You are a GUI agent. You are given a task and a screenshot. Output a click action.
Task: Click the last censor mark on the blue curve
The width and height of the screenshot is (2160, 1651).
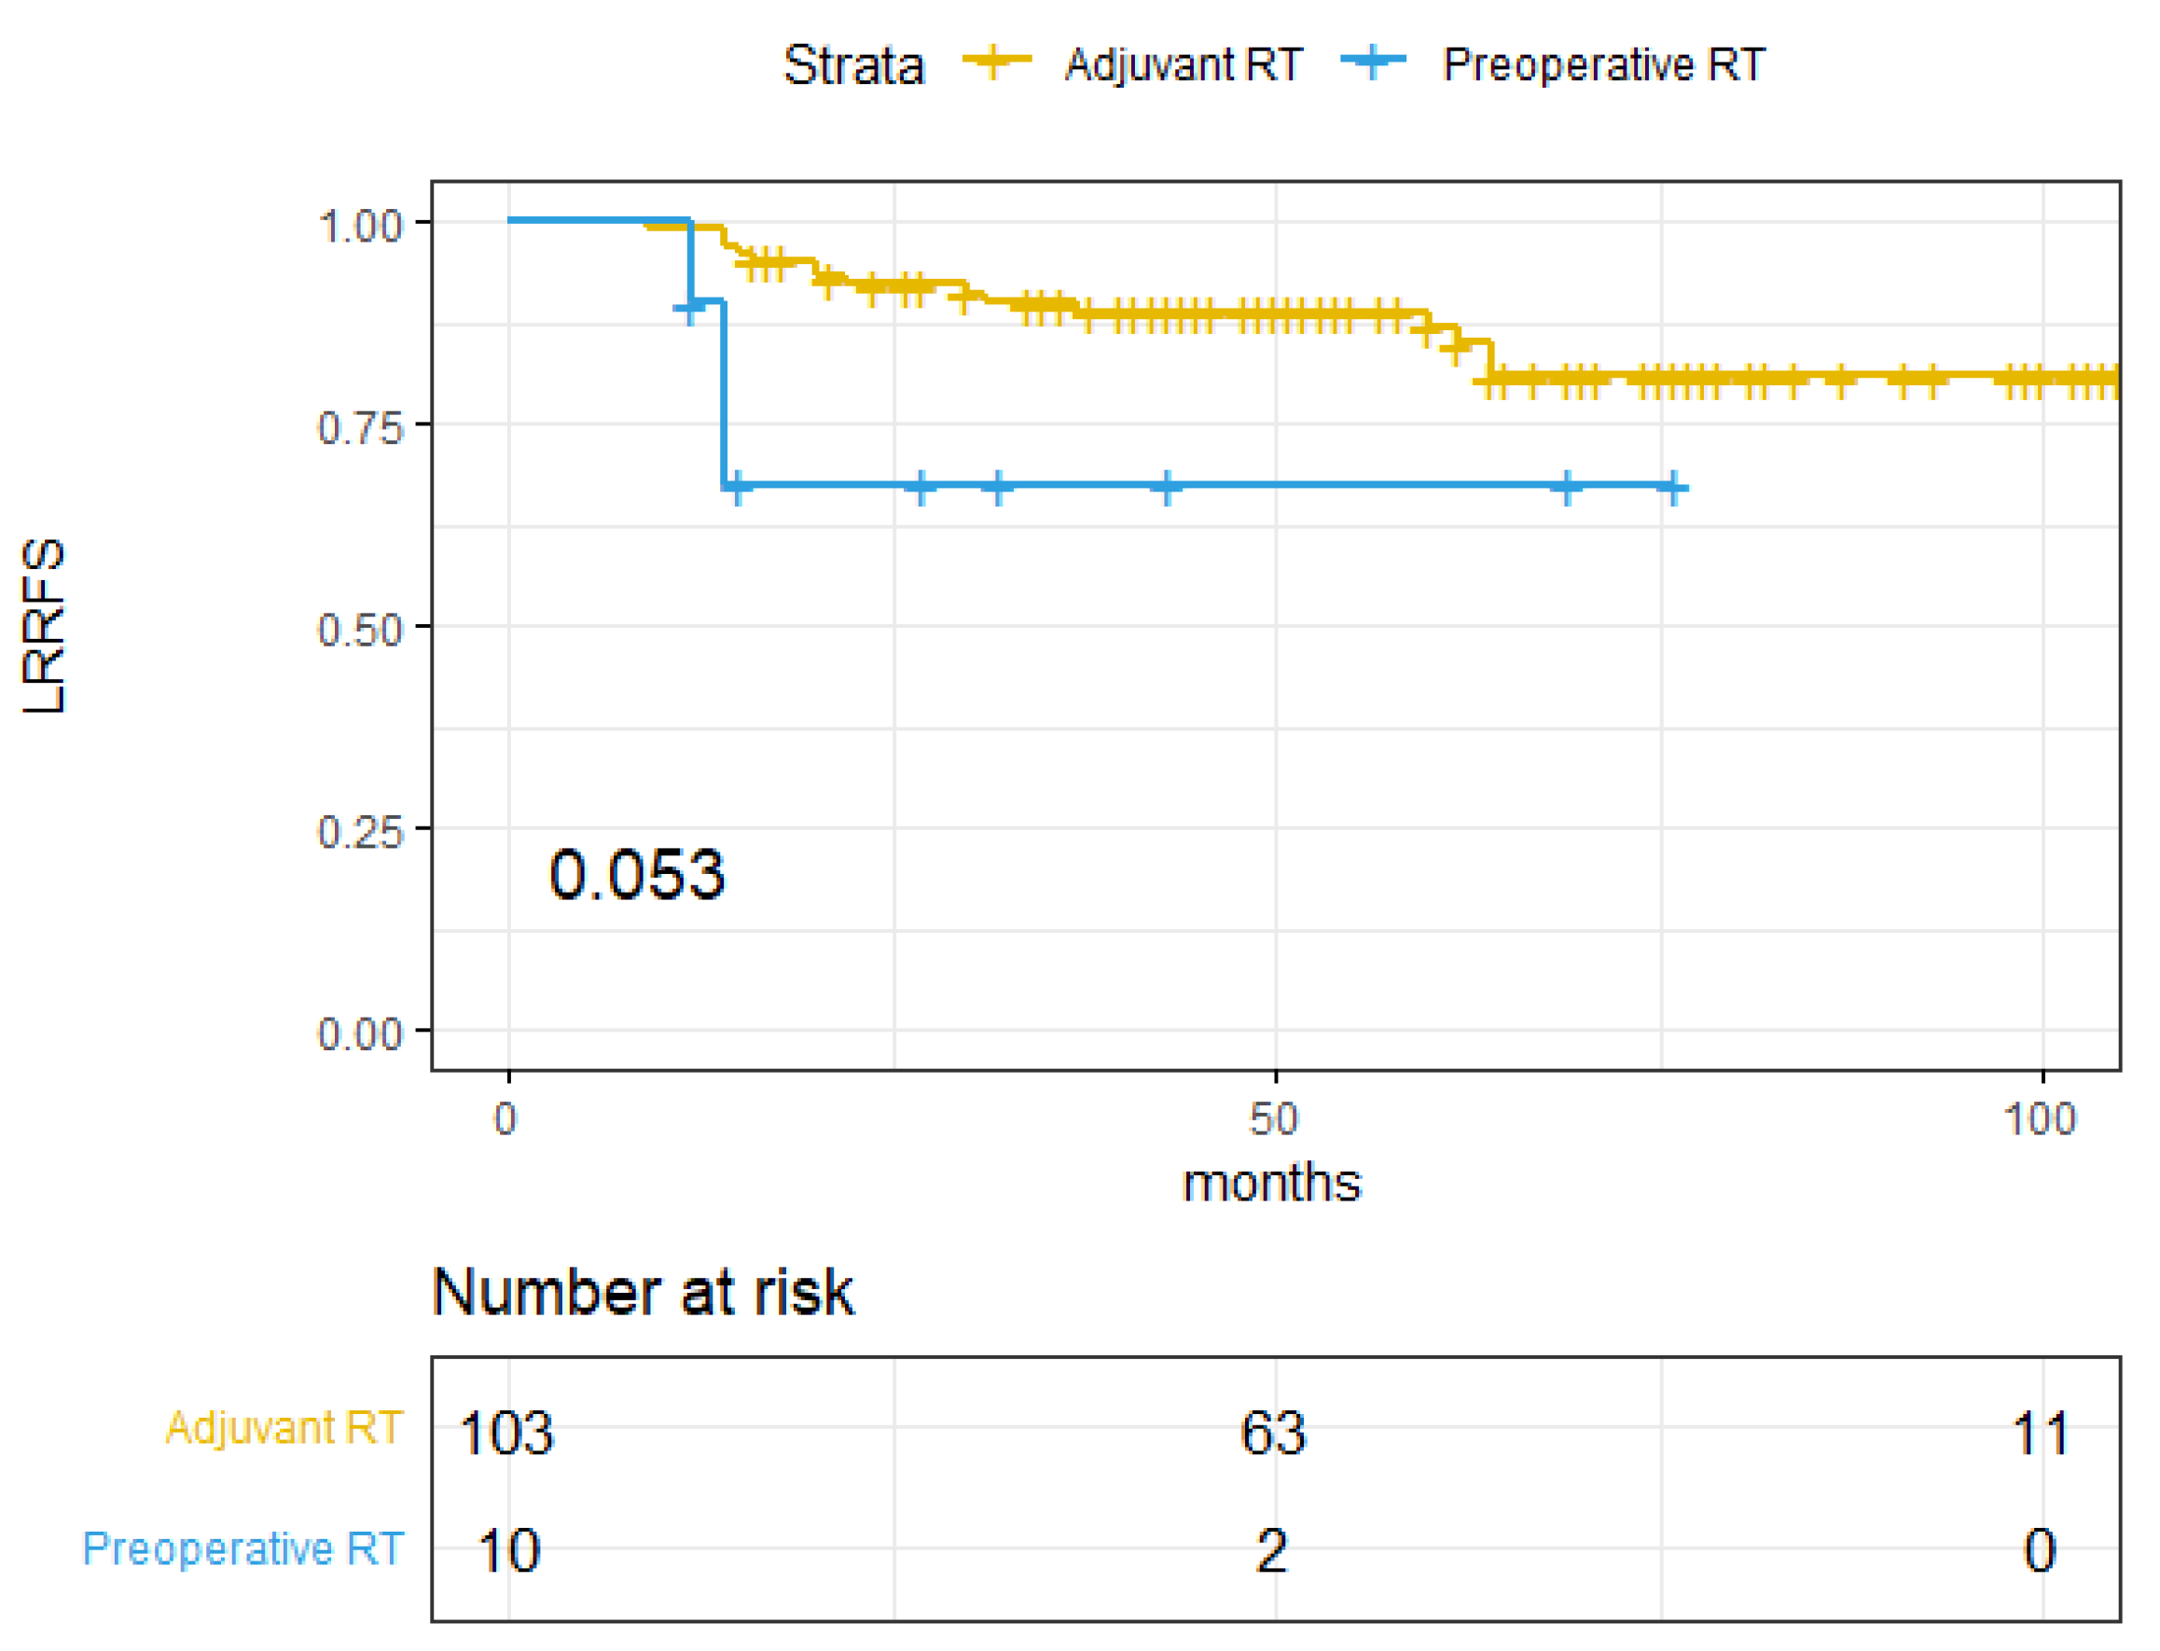[1673, 487]
